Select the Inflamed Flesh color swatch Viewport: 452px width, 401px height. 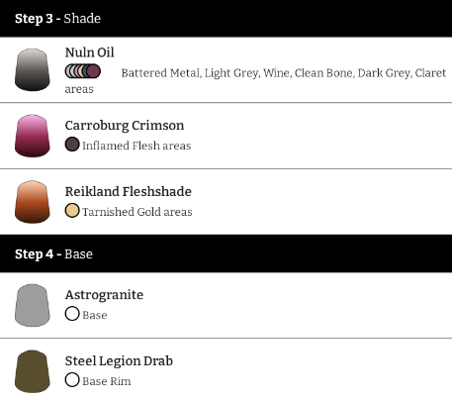(x=72, y=145)
